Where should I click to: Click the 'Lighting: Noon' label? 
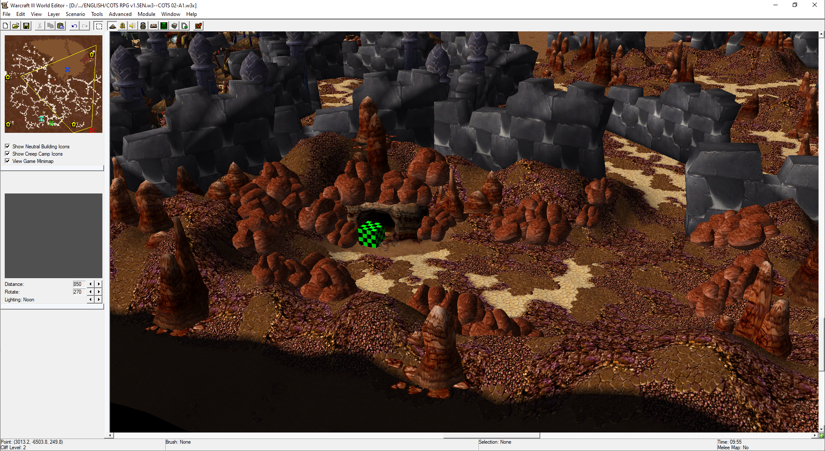[19, 300]
